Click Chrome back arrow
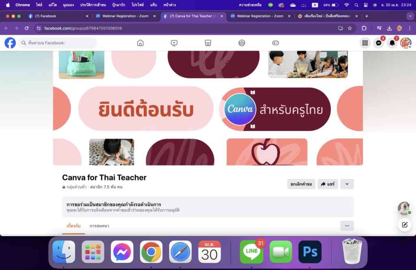The width and height of the screenshot is (416, 270). pyautogui.click(x=6, y=28)
